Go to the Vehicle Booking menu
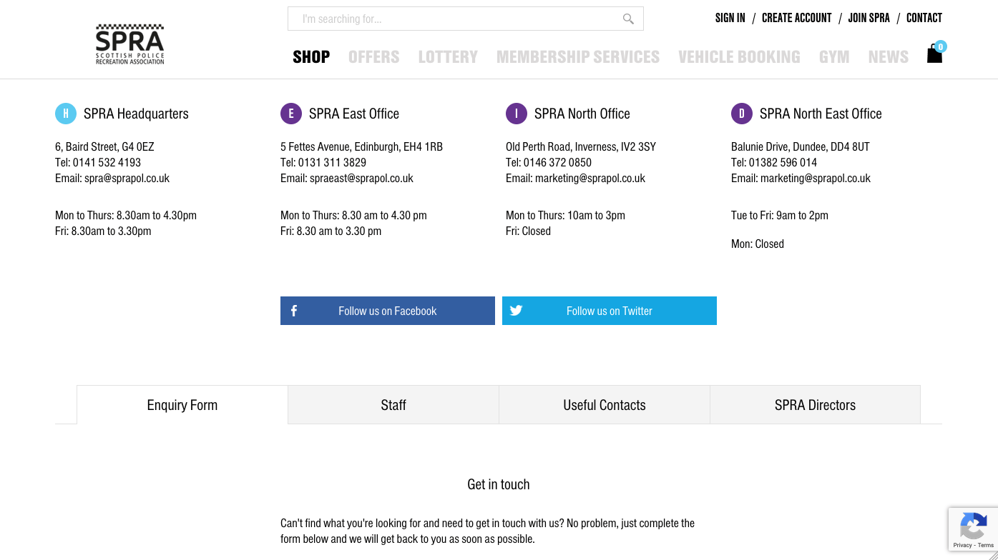 pyautogui.click(x=739, y=57)
